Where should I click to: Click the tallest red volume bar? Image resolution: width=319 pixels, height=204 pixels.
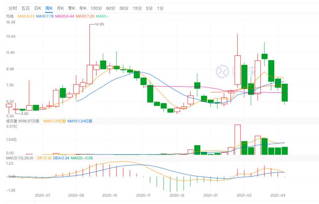coord(238,139)
